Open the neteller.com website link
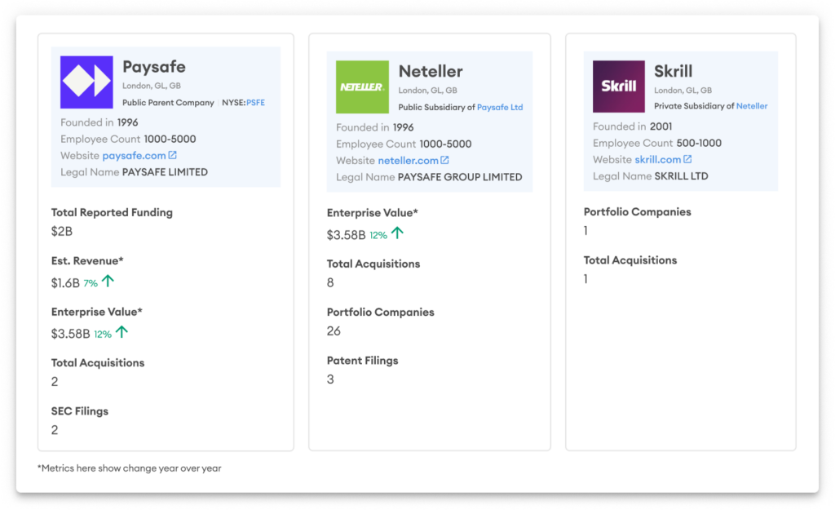This screenshot has height=510, width=835. coord(408,161)
